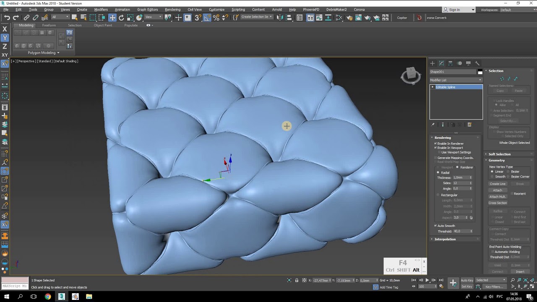This screenshot has height=302, width=537.
Task: Toggle Angle Snap icon
Action: 207,18
